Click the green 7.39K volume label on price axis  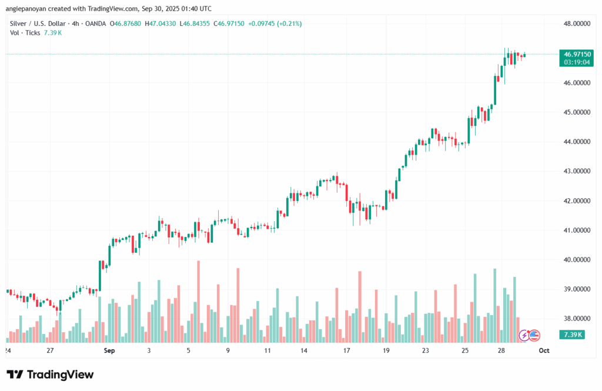(571, 335)
